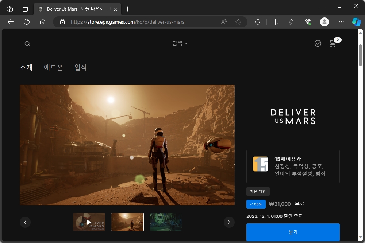The width and height of the screenshot is (365, 243).
Task: Open the Epic store search icon
Action: (x=27, y=43)
